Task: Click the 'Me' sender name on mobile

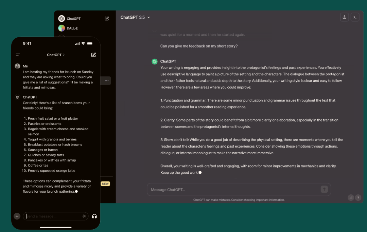Action: tap(25, 66)
